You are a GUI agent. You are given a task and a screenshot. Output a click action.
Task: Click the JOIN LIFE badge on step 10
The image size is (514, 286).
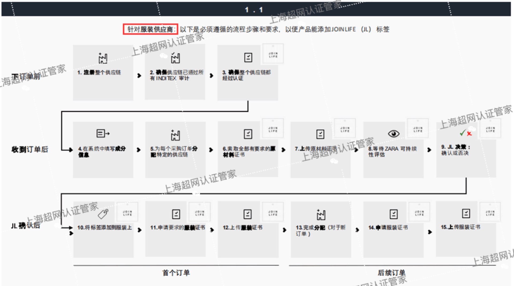(x=127, y=212)
